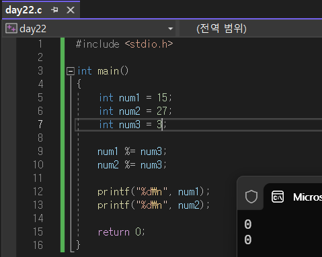This screenshot has width=322, height=257.
Task: Click the text 'int num2 = 27;'
Action: (x=135, y=111)
